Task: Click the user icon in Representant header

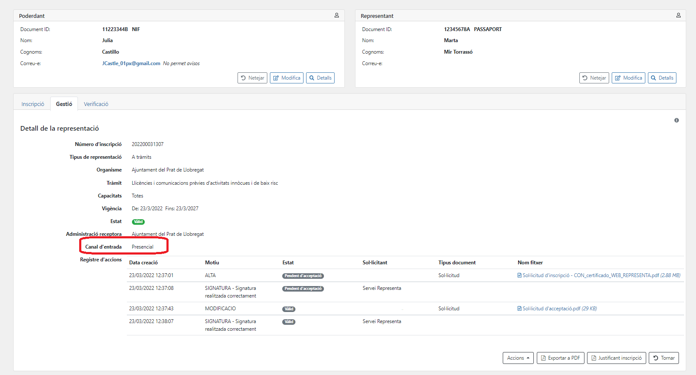Action: [679, 15]
